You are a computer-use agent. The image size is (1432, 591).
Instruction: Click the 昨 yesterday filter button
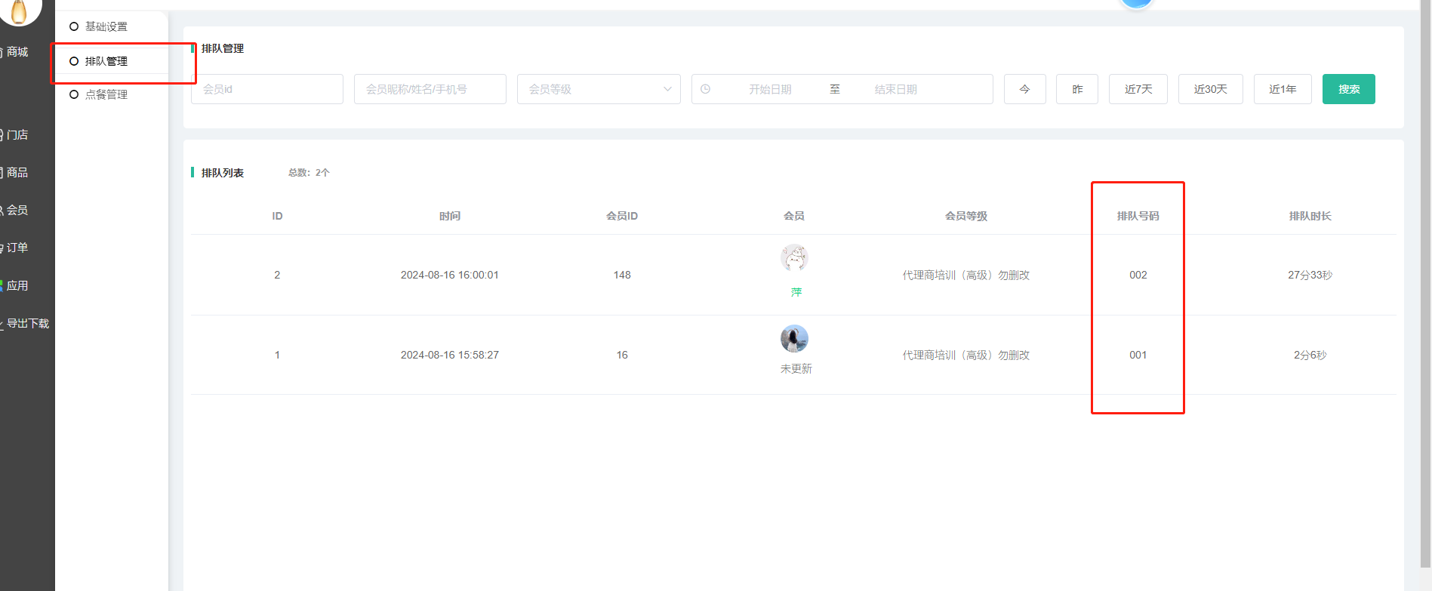tap(1076, 89)
